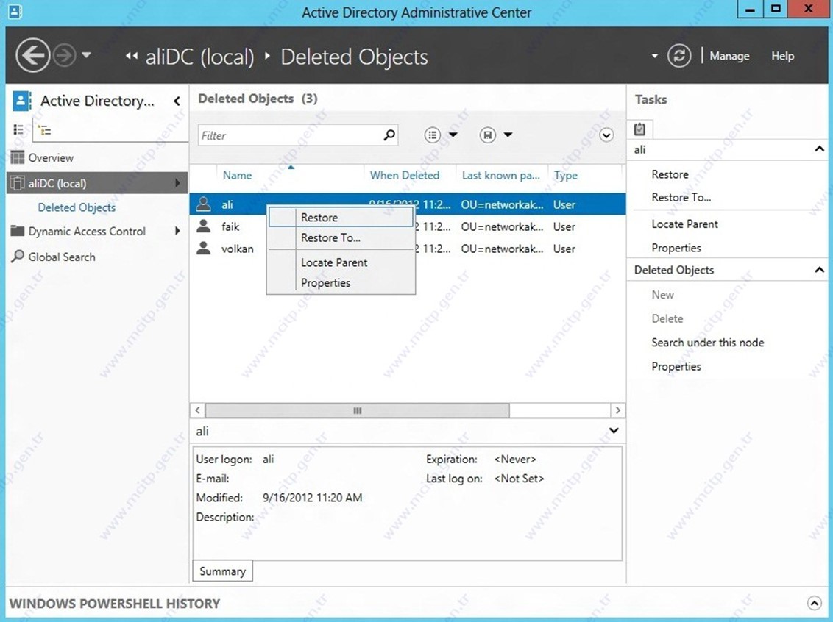Click Restore To... in the Tasks pane
The width and height of the screenshot is (833, 622).
tap(681, 198)
